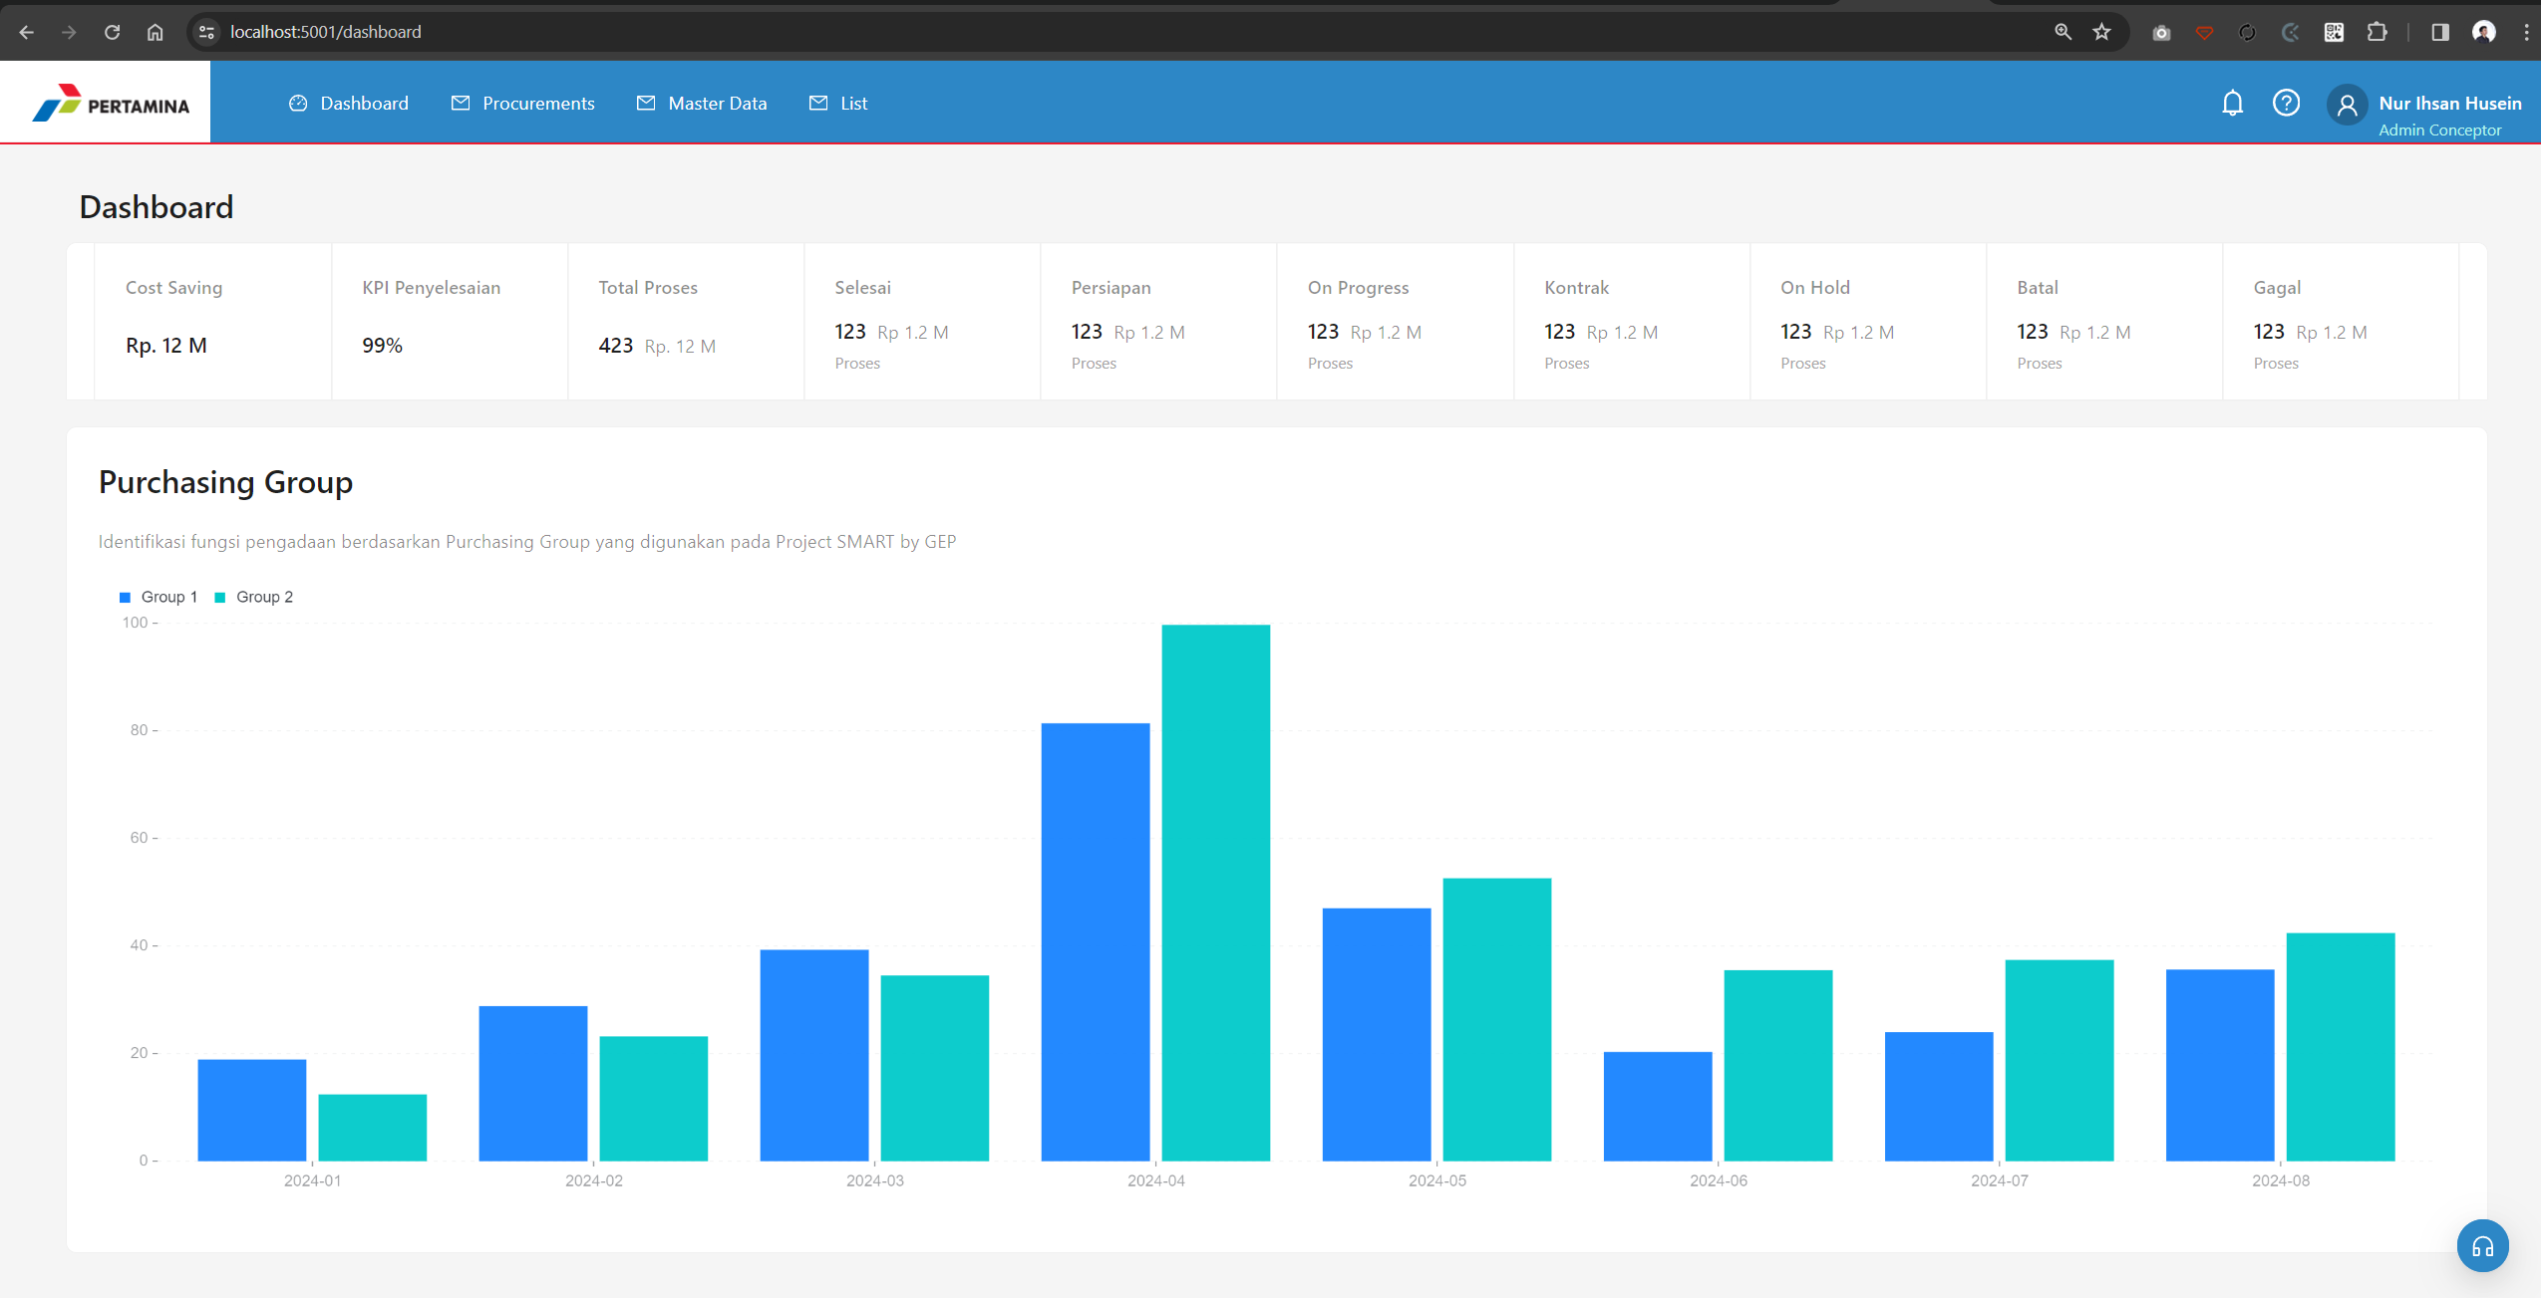The height and width of the screenshot is (1298, 2541).
Task: Go to the browser home page icon
Action: point(156,32)
